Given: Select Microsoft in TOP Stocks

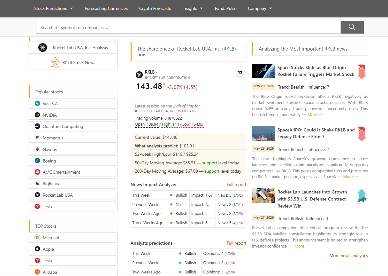Looking at the screenshot, I should [73, 238].
